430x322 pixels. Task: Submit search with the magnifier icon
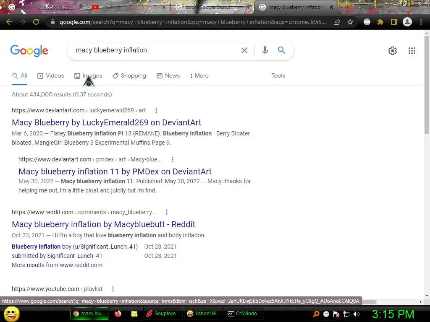(281, 50)
